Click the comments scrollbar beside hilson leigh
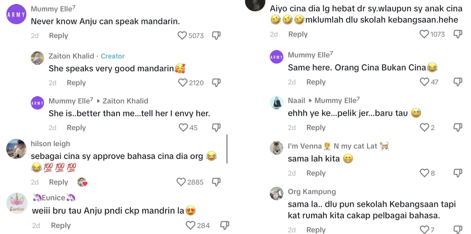The image size is (471, 234). pos(227,149)
